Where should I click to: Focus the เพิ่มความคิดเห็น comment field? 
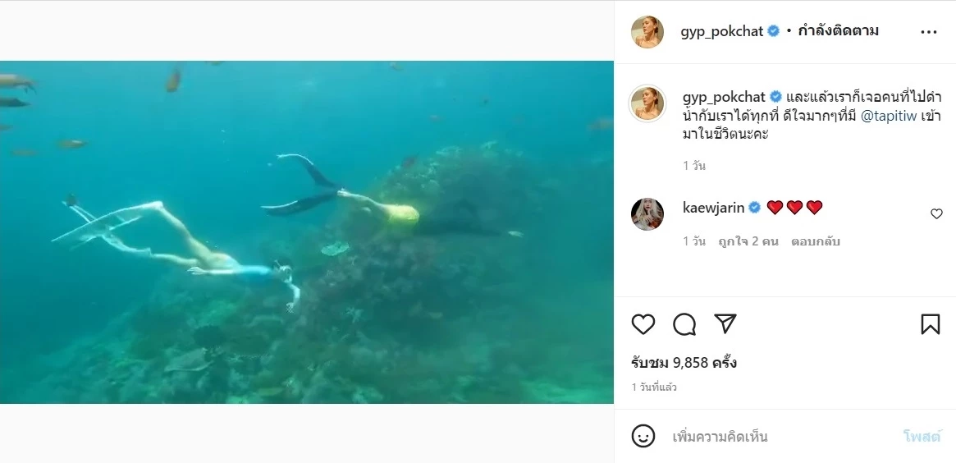coord(780,436)
